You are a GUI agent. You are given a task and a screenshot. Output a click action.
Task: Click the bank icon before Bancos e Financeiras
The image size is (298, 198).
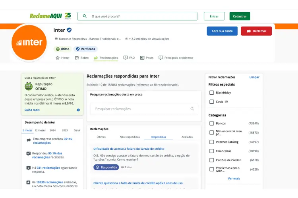tap(56, 39)
